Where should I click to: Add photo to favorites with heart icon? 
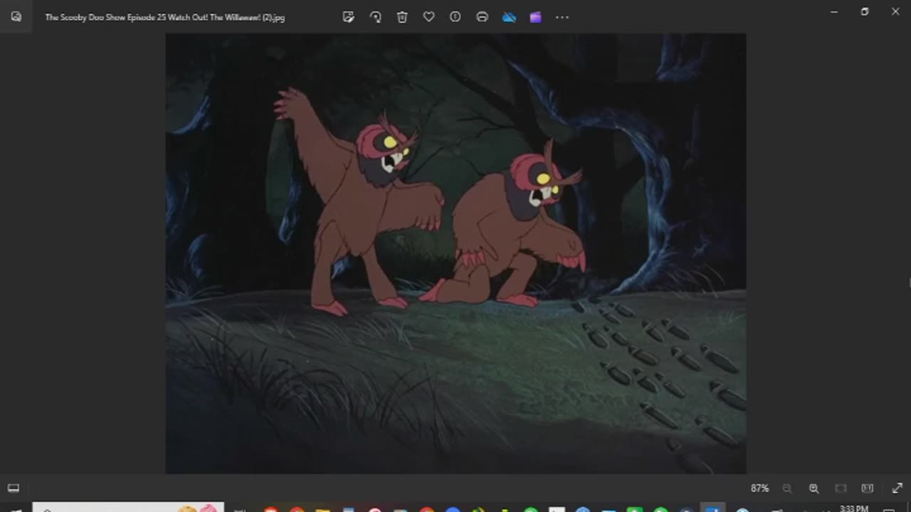tap(428, 17)
